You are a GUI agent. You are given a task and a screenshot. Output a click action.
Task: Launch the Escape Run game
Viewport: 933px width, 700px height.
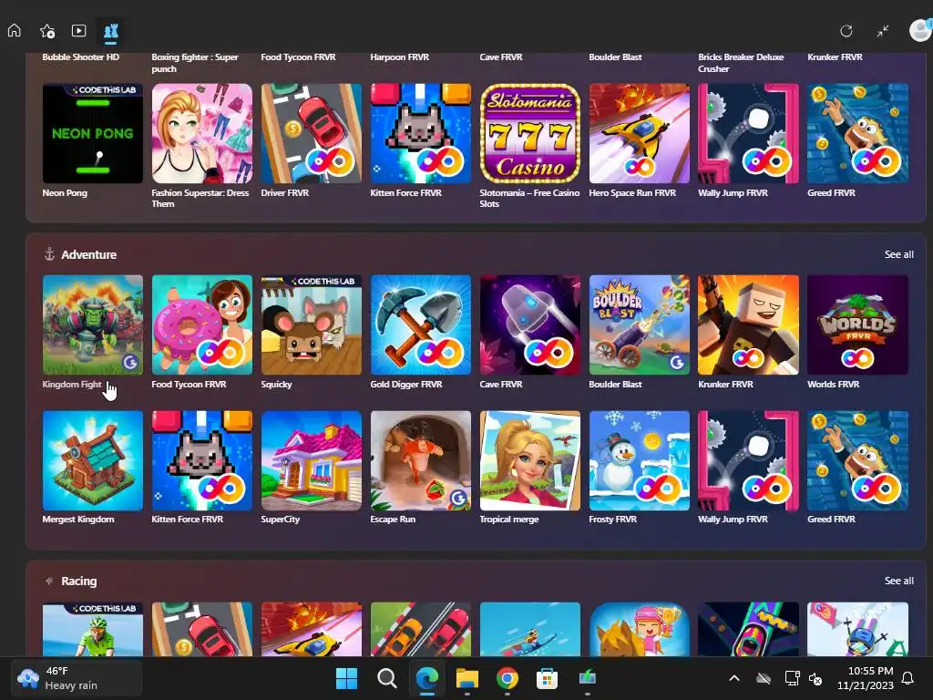coord(421,460)
